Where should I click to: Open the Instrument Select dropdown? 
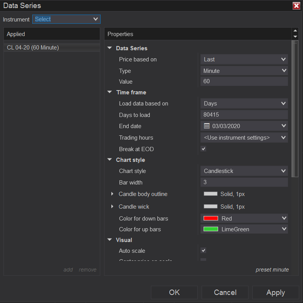click(66, 19)
